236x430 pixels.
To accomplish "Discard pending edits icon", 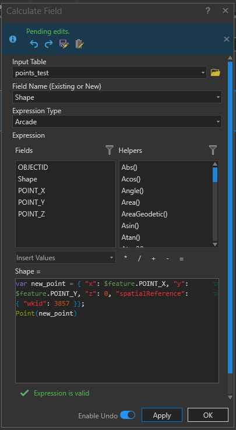I will tap(79, 44).
